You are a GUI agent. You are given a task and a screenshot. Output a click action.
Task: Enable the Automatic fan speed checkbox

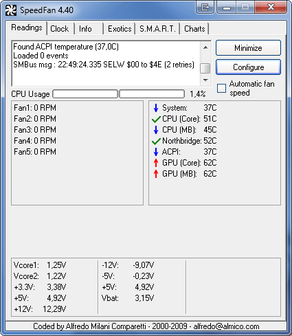point(221,88)
